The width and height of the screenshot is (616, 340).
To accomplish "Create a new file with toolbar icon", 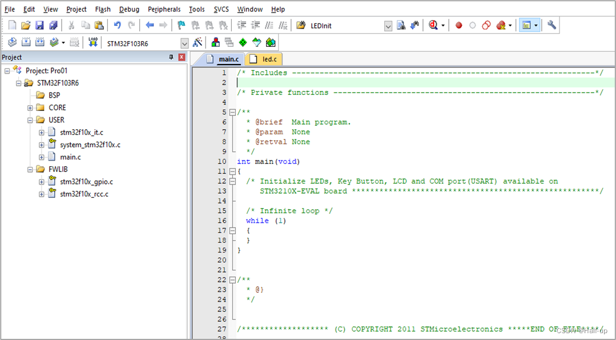I will (13, 26).
